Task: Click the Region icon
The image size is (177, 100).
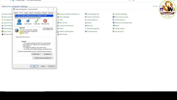Action: tap(113, 26)
